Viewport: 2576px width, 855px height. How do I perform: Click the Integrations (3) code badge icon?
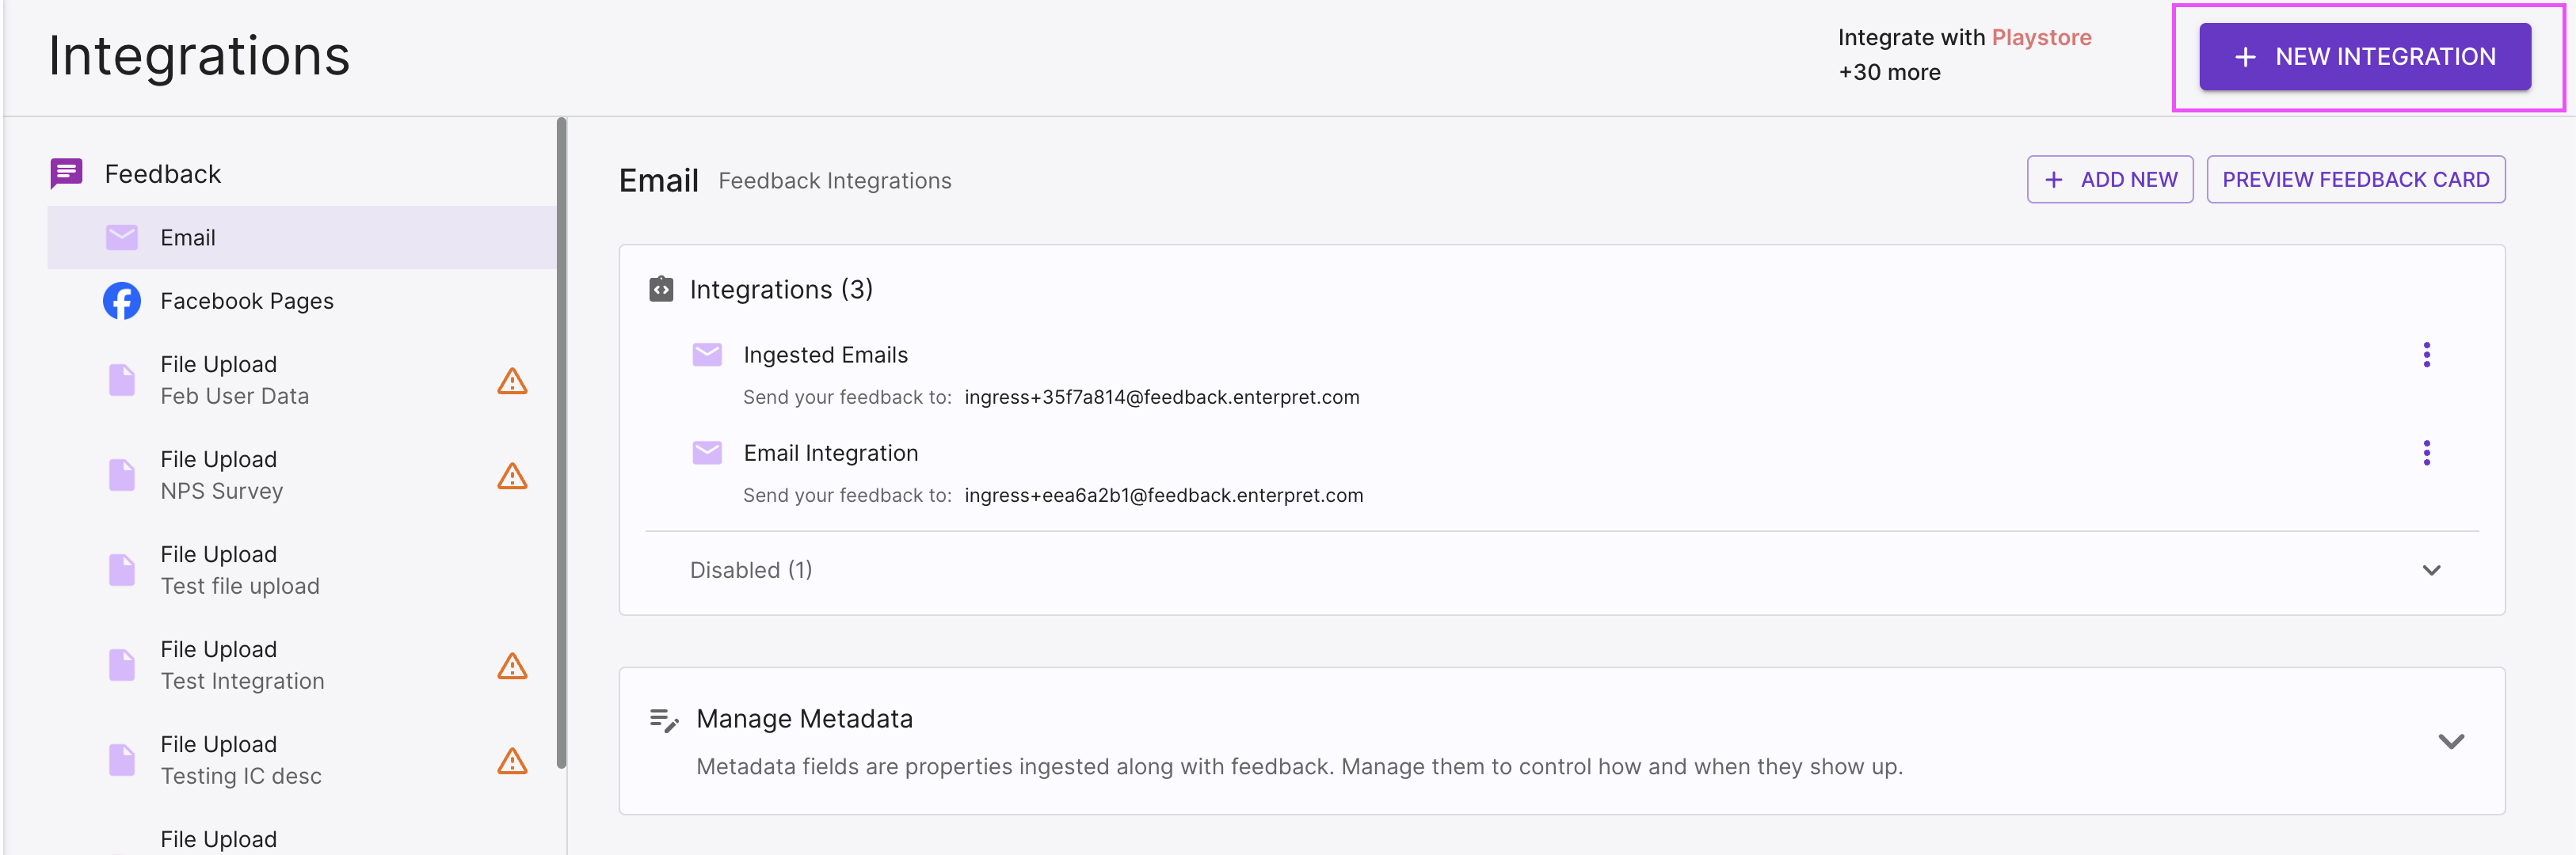[x=661, y=289]
